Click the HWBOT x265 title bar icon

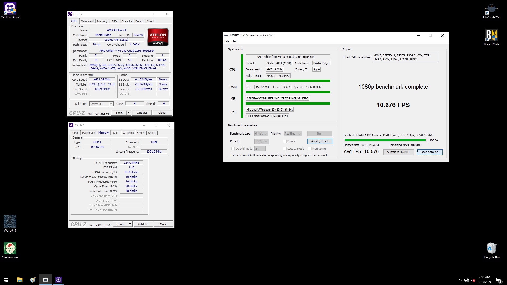click(226, 35)
